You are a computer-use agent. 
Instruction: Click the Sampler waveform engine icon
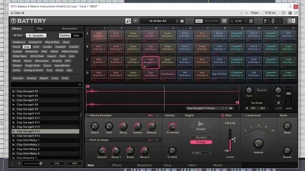[201, 123]
